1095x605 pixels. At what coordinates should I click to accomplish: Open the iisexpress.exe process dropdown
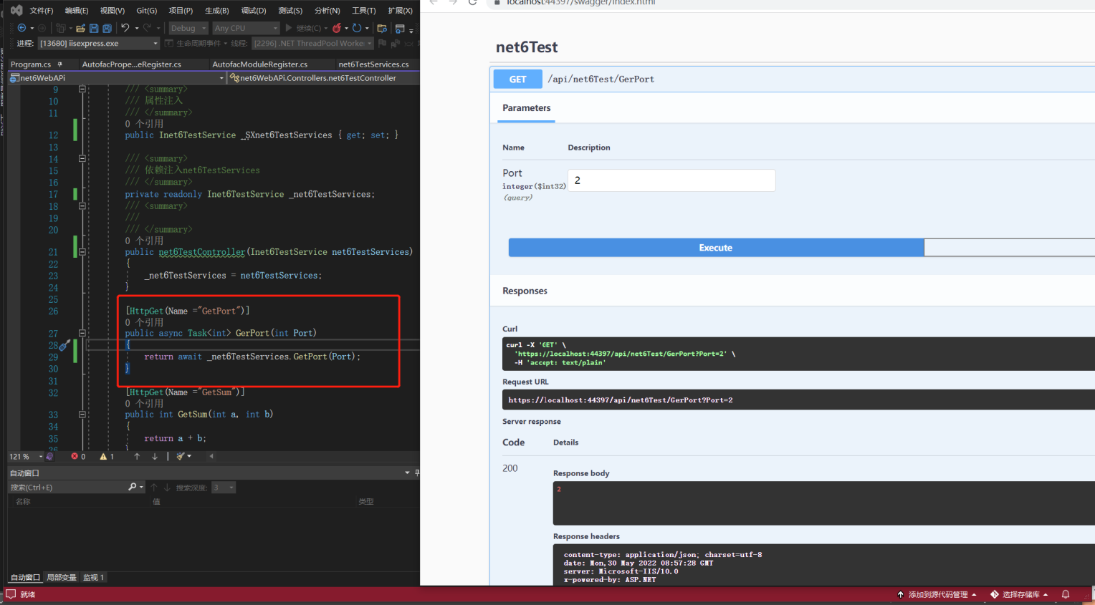pyautogui.click(x=98, y=43)
